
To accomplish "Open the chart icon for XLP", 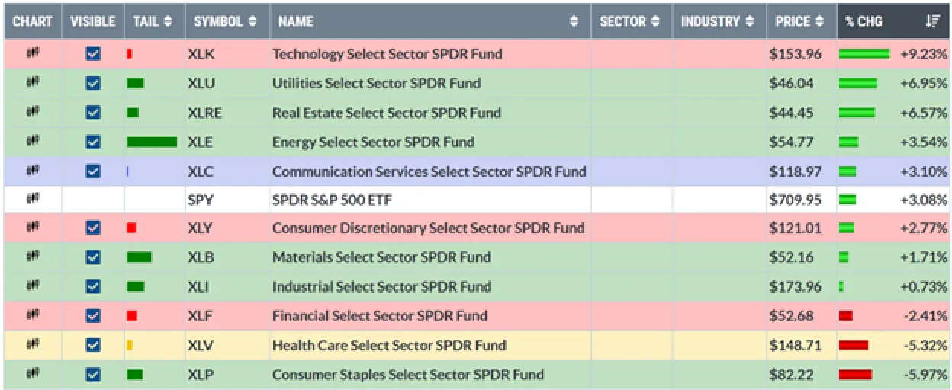I will [x=33, y=374].
